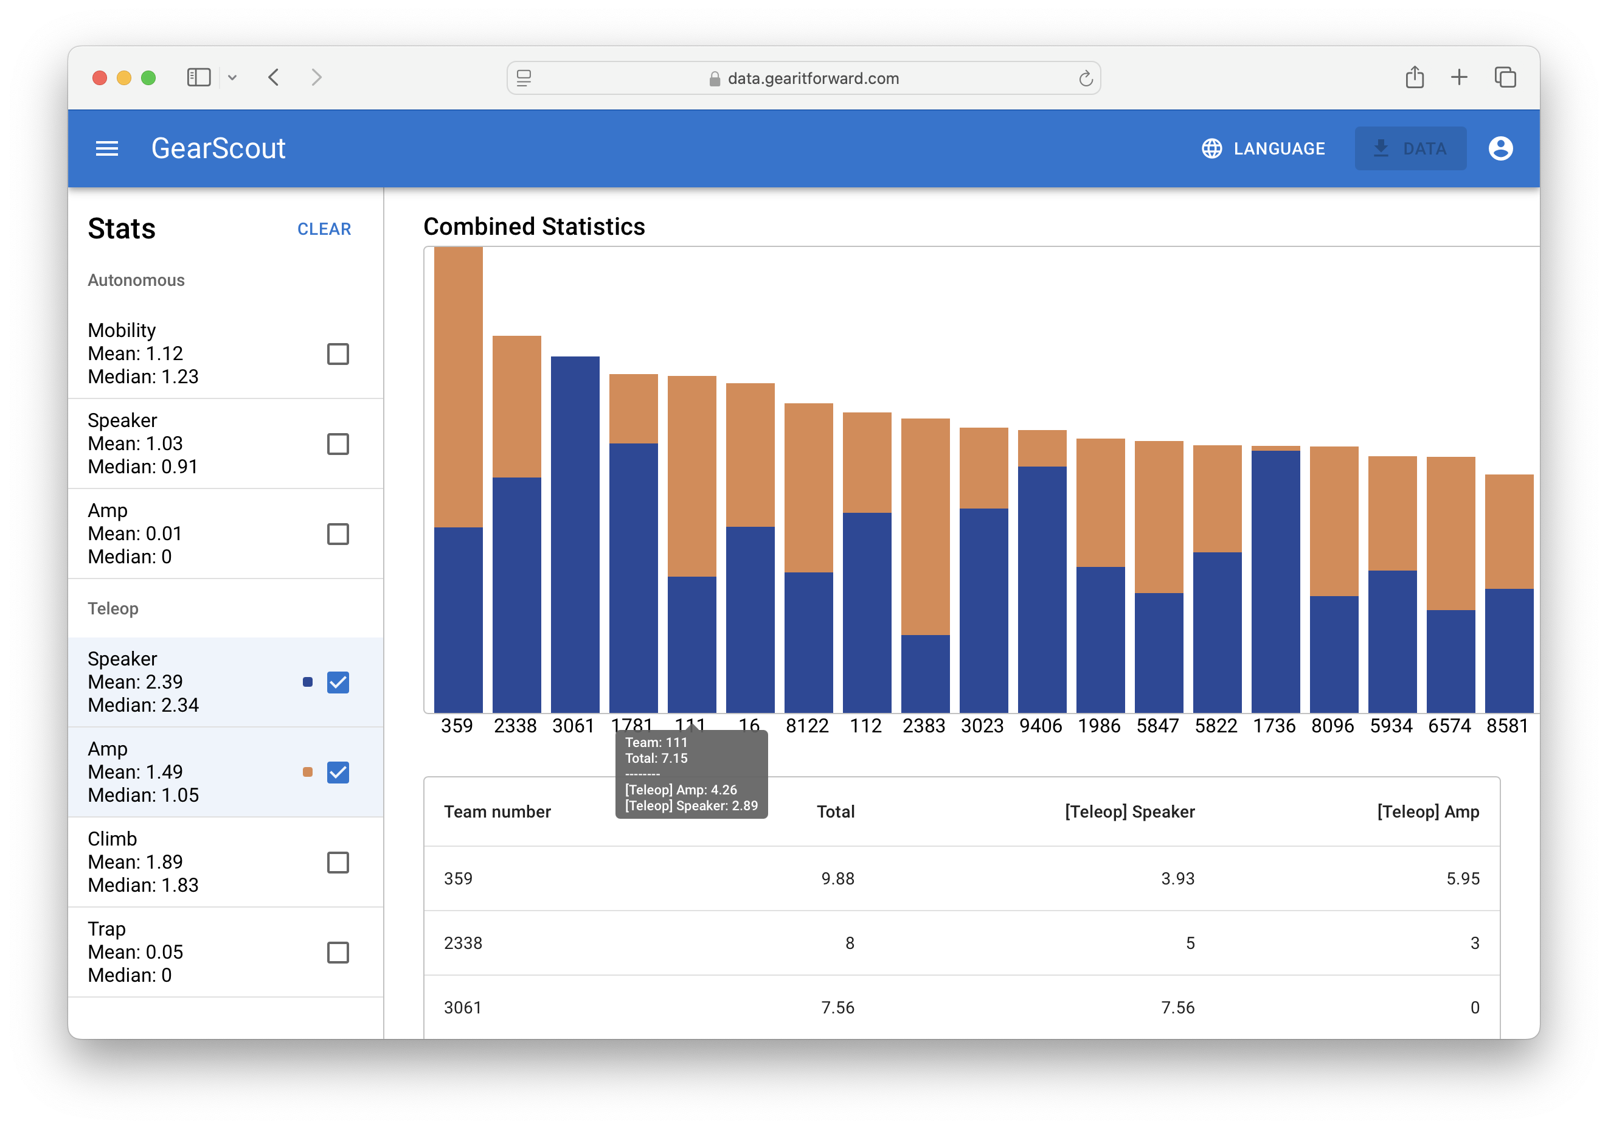Sort table by Total column header

point(835,811)
